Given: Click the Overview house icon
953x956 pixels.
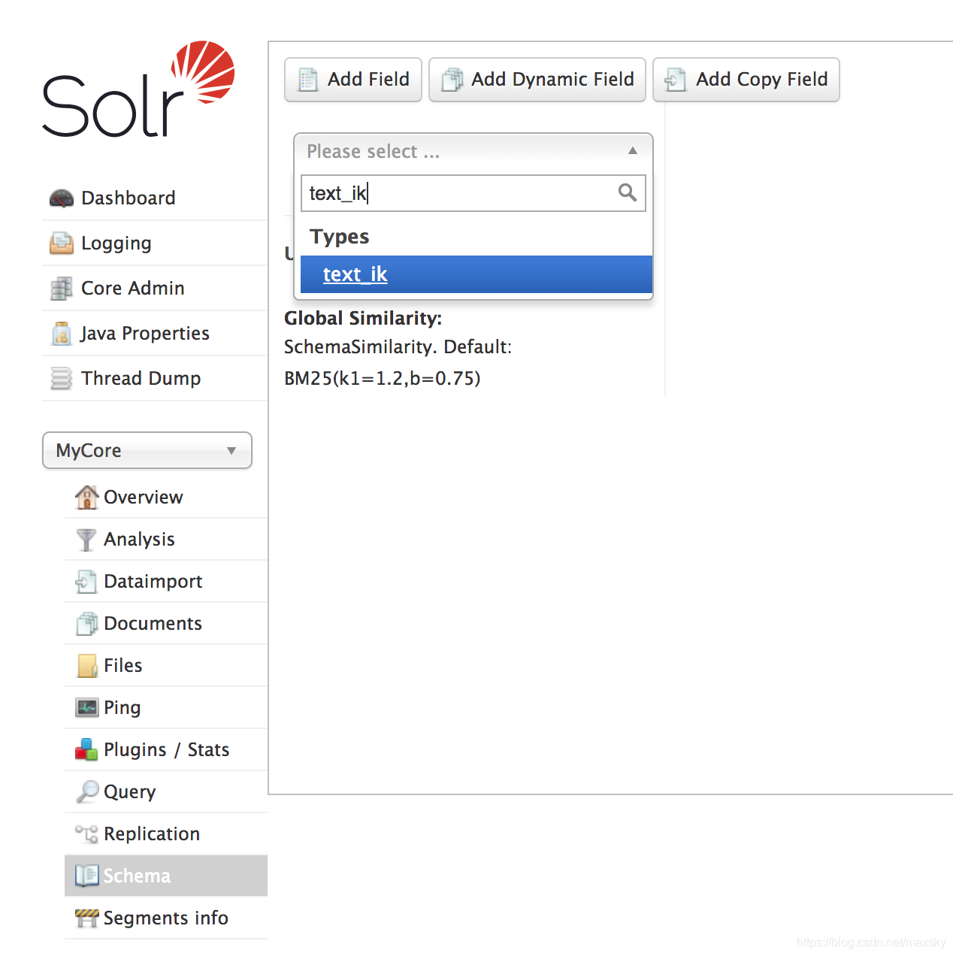Looking at the screenshot, I should (x=87, y=497).
